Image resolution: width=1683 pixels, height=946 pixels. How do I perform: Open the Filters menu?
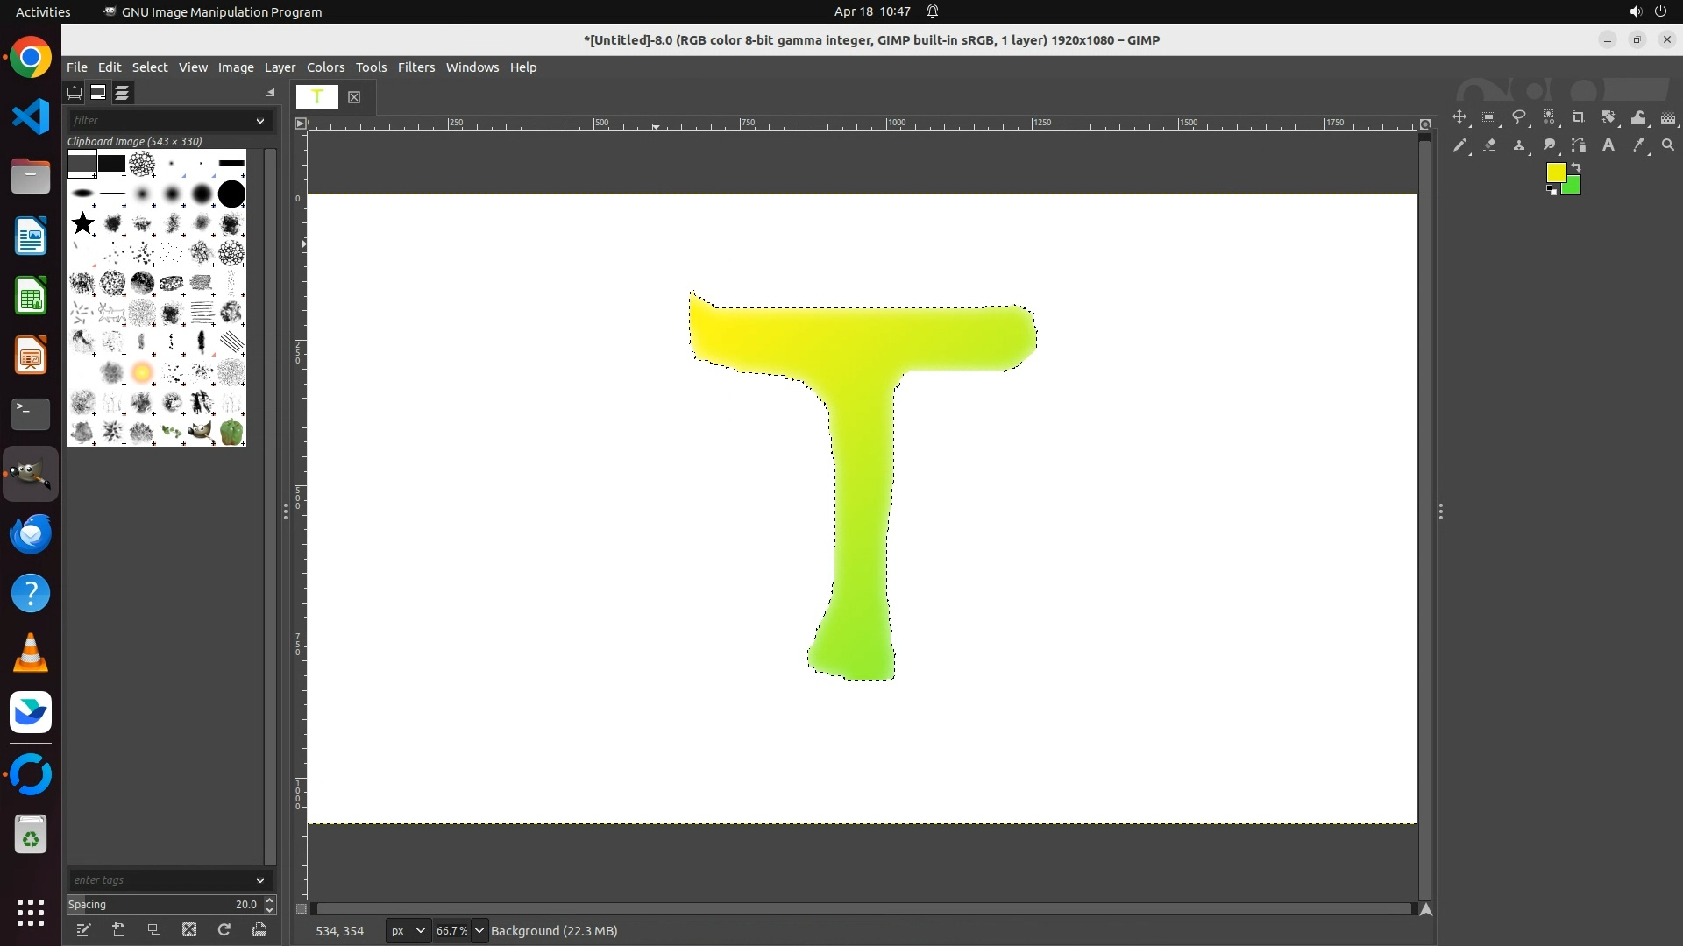click(415, 67)
